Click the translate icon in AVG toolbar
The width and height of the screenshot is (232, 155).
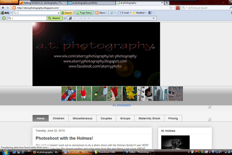pos(111,13)
